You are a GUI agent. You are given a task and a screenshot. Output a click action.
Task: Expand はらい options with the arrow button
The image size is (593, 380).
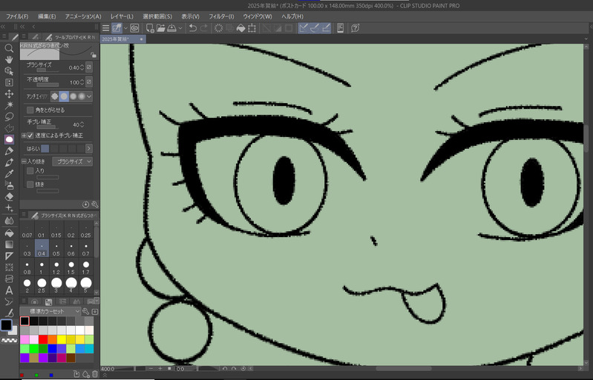tap(89, 149)
